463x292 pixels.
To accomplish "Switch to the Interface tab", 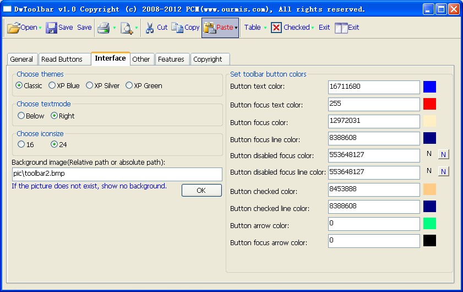I will (111, 58).
